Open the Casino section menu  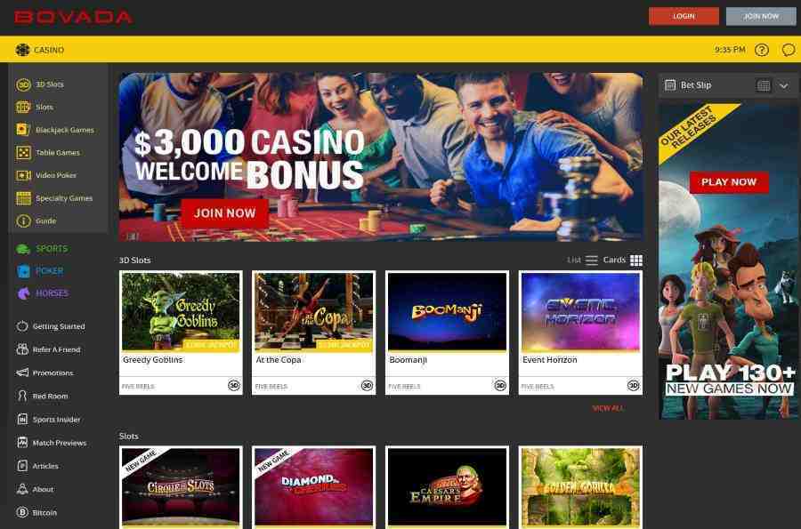(40, 50)
